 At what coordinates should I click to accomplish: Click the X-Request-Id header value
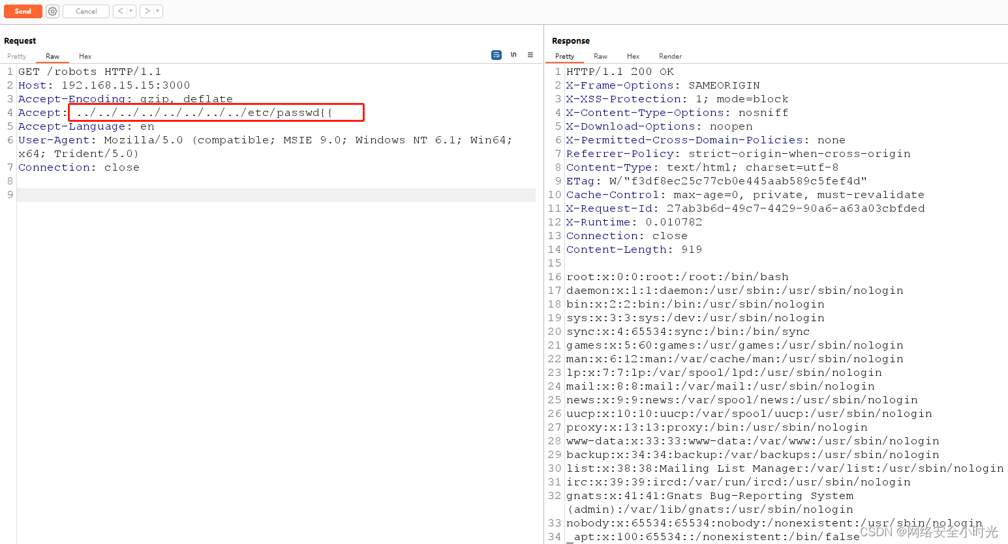pyautogui.click(x=796, y=208)
